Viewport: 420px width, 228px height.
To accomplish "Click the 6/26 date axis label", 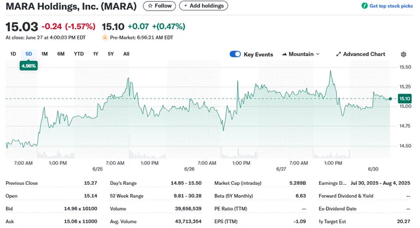I will [x=190, y=169].
